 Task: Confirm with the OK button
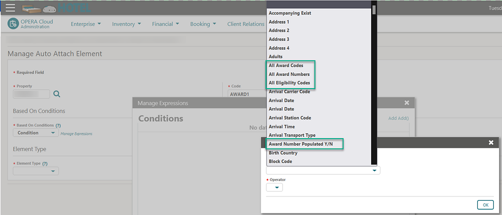486,205
